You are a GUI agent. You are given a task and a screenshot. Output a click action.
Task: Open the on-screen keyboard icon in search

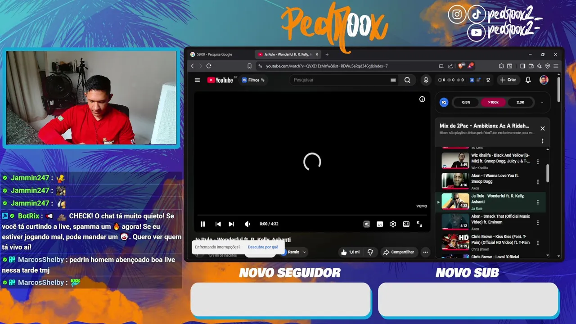click(393, 80)
